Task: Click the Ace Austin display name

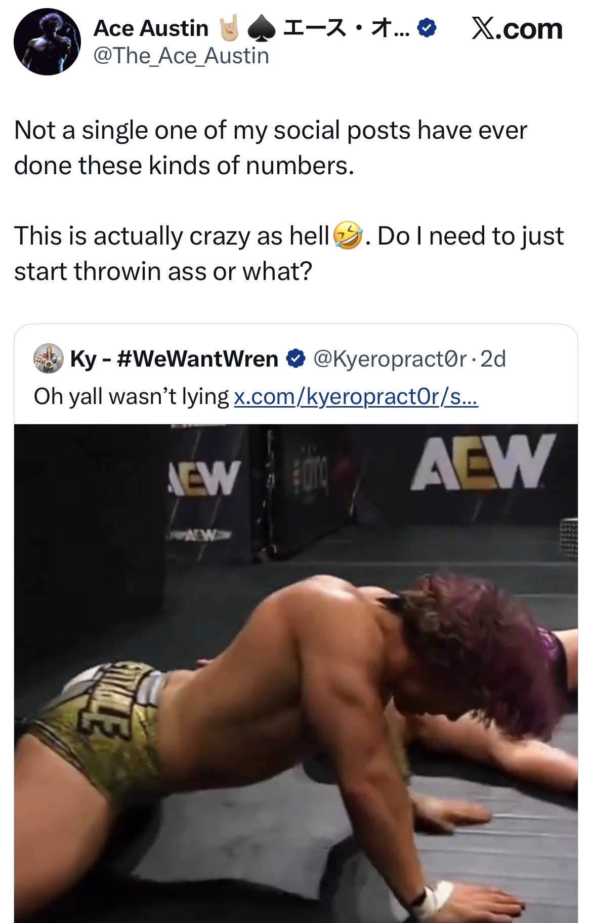Action: (151, 28)
